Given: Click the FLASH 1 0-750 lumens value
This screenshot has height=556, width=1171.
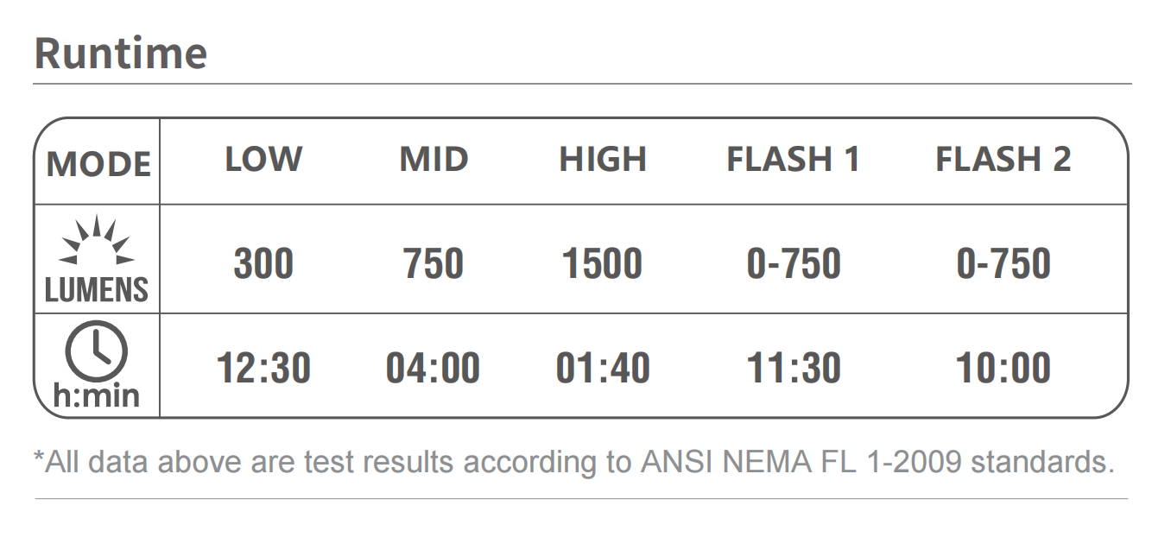Looking at the screenshot, I should point(794,263).
